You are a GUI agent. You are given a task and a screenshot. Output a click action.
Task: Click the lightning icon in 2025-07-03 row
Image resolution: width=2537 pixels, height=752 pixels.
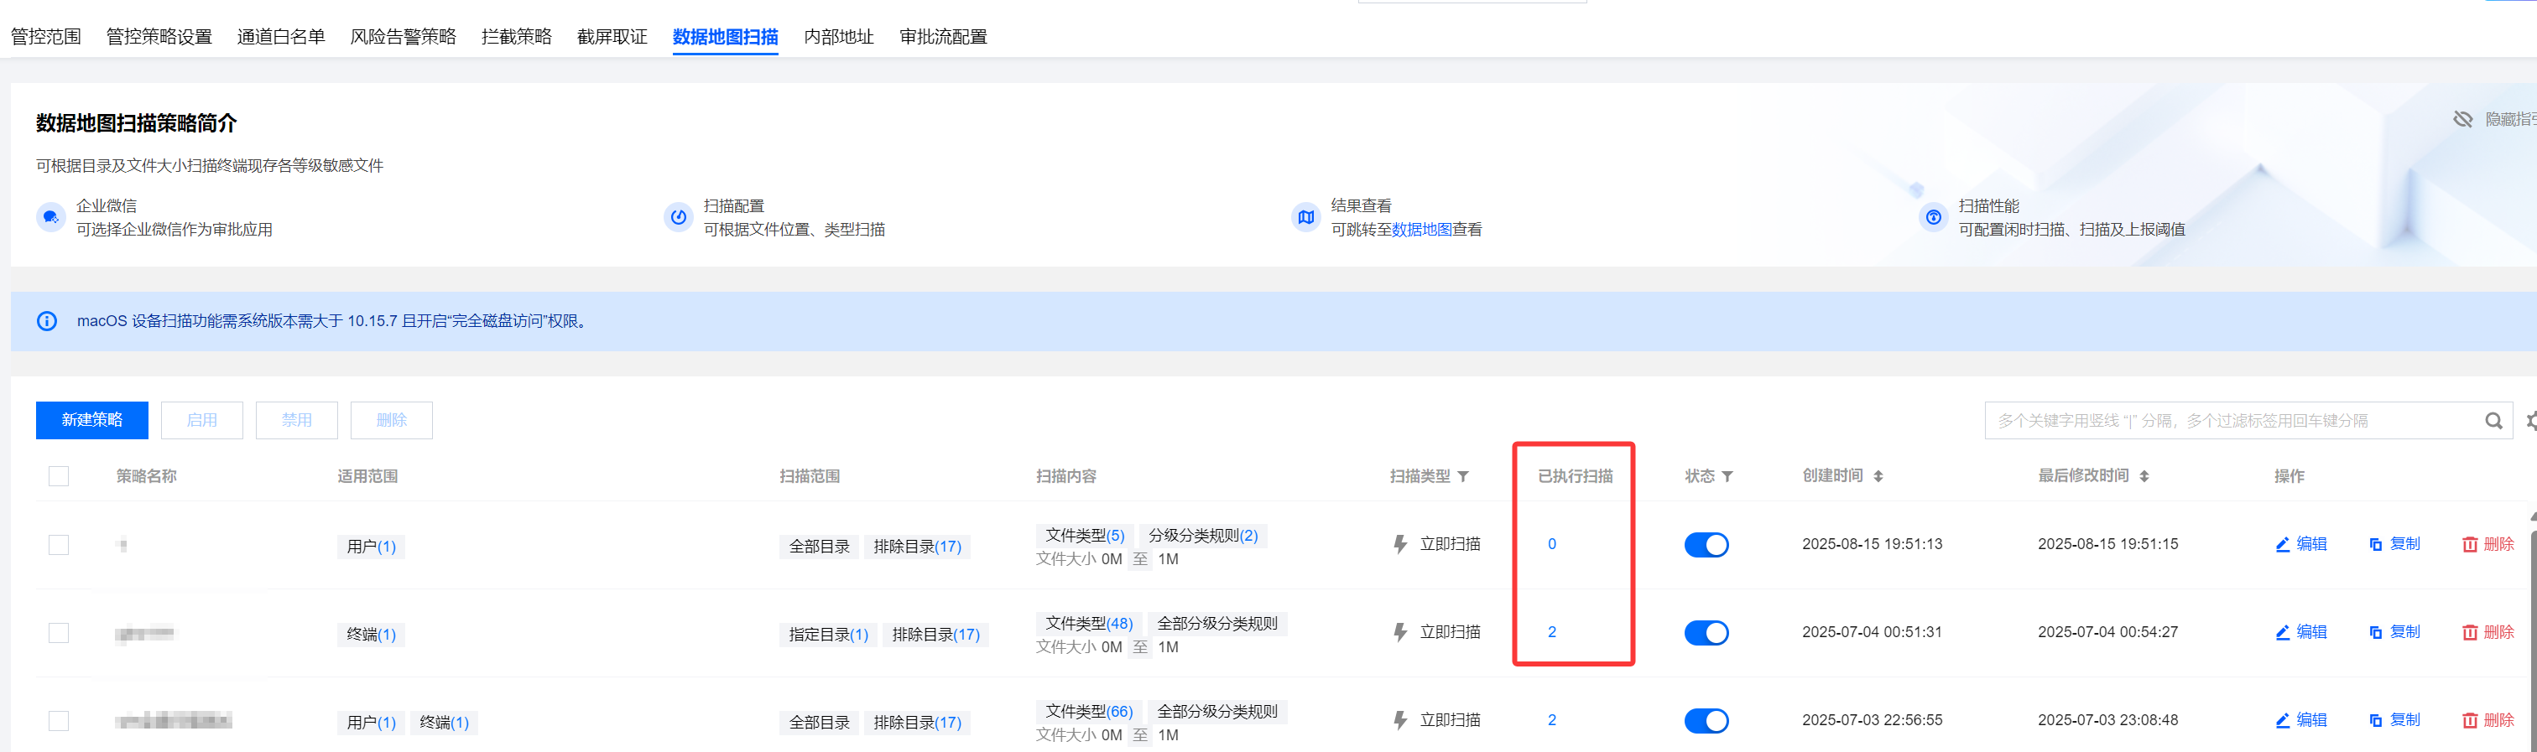pyautogui.click(x=1399, y=720)
